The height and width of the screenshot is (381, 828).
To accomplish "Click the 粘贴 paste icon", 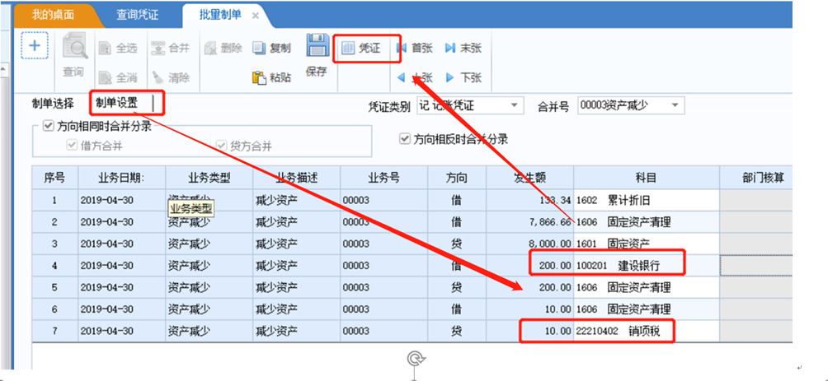I will [x=259, y=77].
